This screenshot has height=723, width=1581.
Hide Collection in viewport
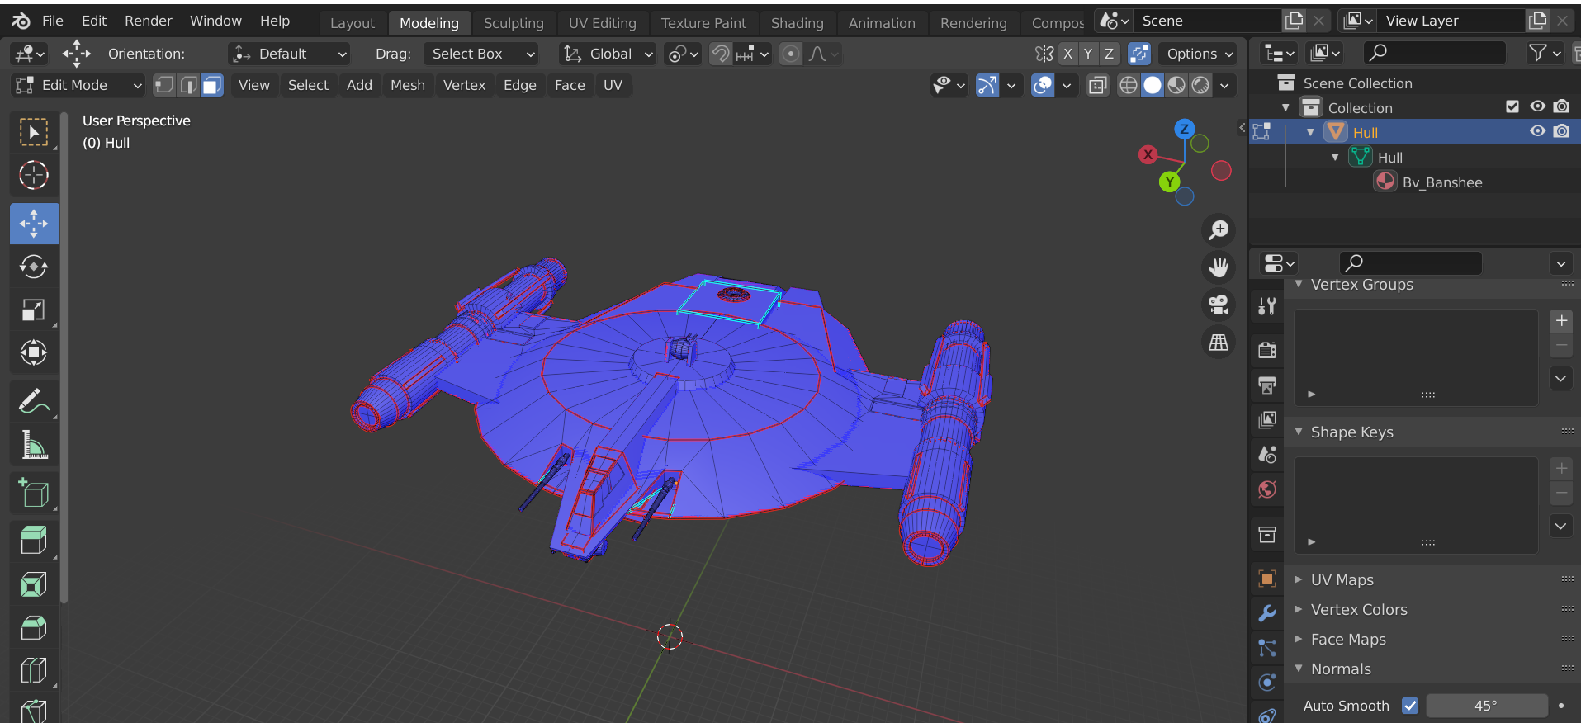[1537, 106]
